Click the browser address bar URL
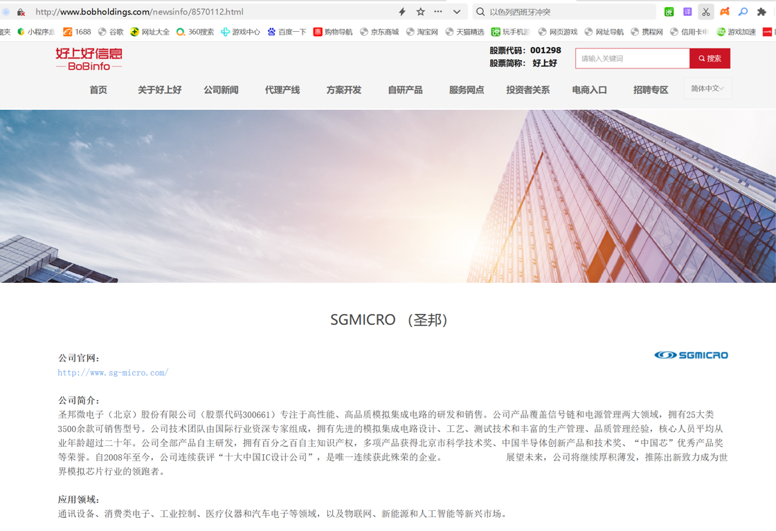The height and width of the screenshot is (531, 776). 139,12
